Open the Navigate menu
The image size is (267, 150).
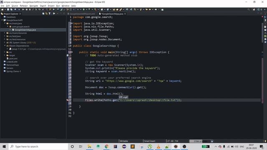(x=34, y=6)
